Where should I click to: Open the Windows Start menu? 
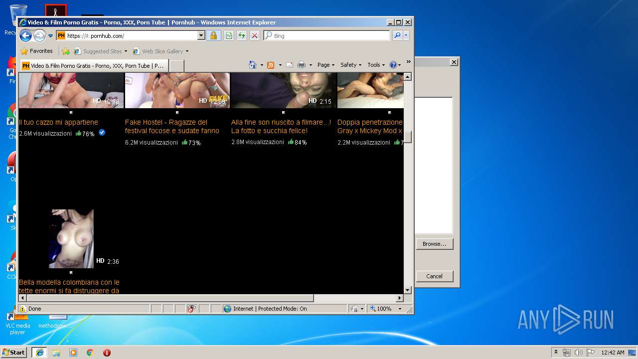pyautogui.click(x=14, y=353)
